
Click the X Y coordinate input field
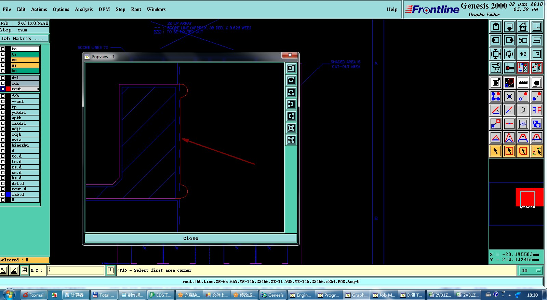pos(76,270)
